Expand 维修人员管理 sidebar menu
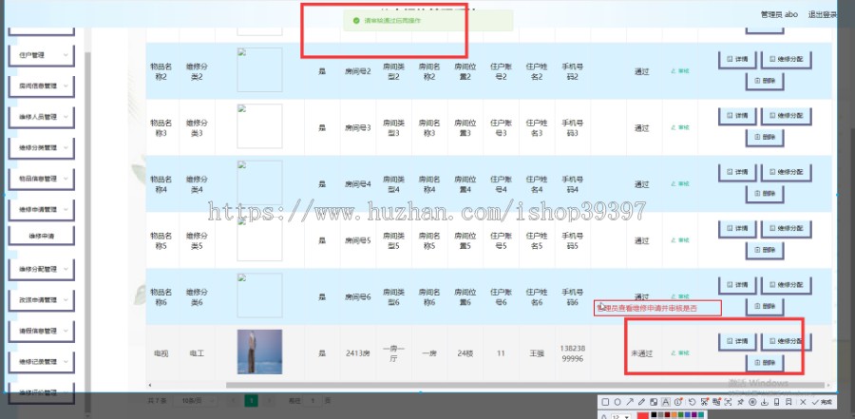 pyautogui.click(x=42, y=117)
